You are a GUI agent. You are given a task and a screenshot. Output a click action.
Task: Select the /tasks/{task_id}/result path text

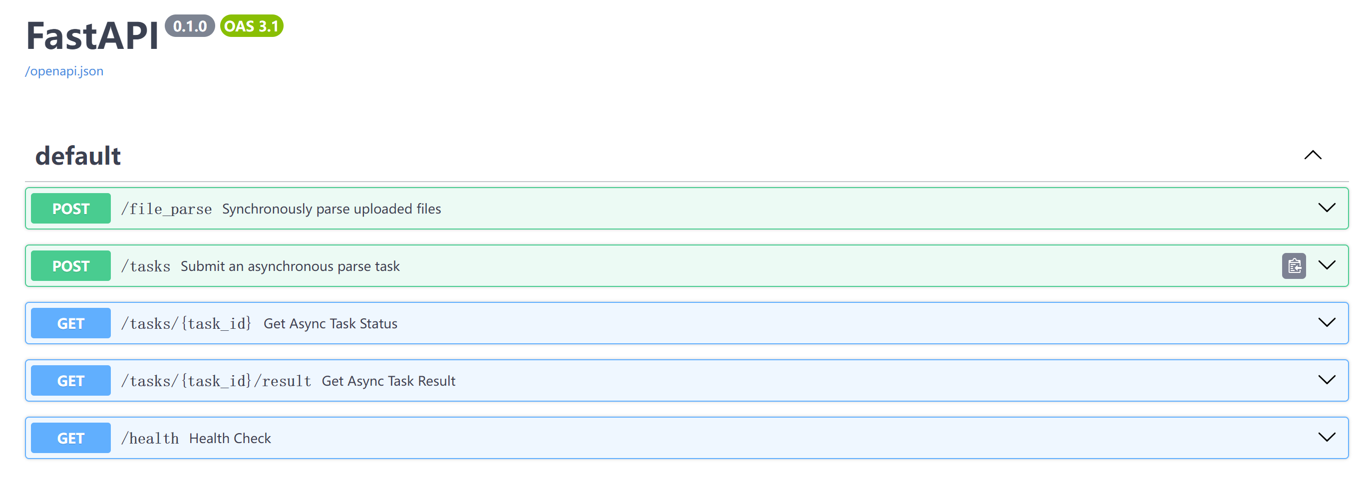coord(216,381)
